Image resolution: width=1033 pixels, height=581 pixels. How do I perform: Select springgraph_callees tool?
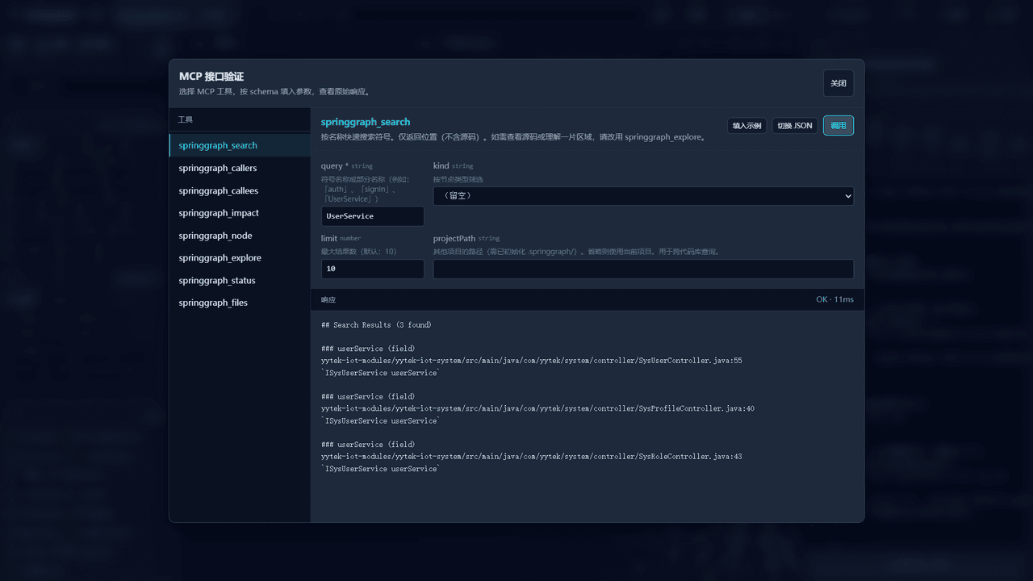coord(240,190)
